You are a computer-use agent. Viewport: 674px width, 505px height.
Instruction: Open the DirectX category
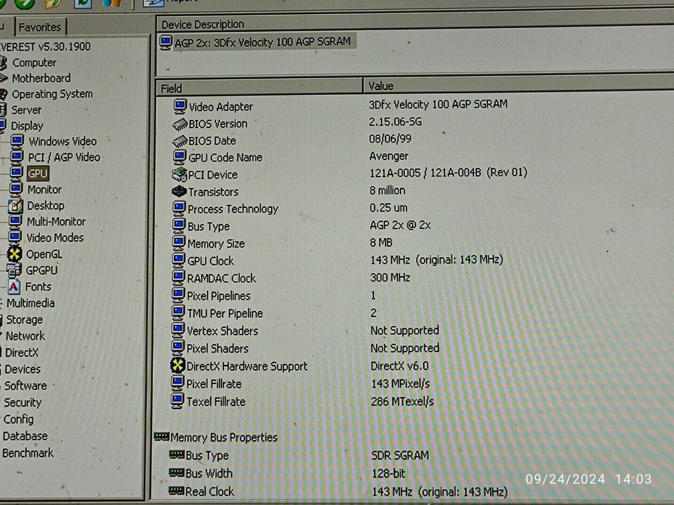(x=22, y=353)
